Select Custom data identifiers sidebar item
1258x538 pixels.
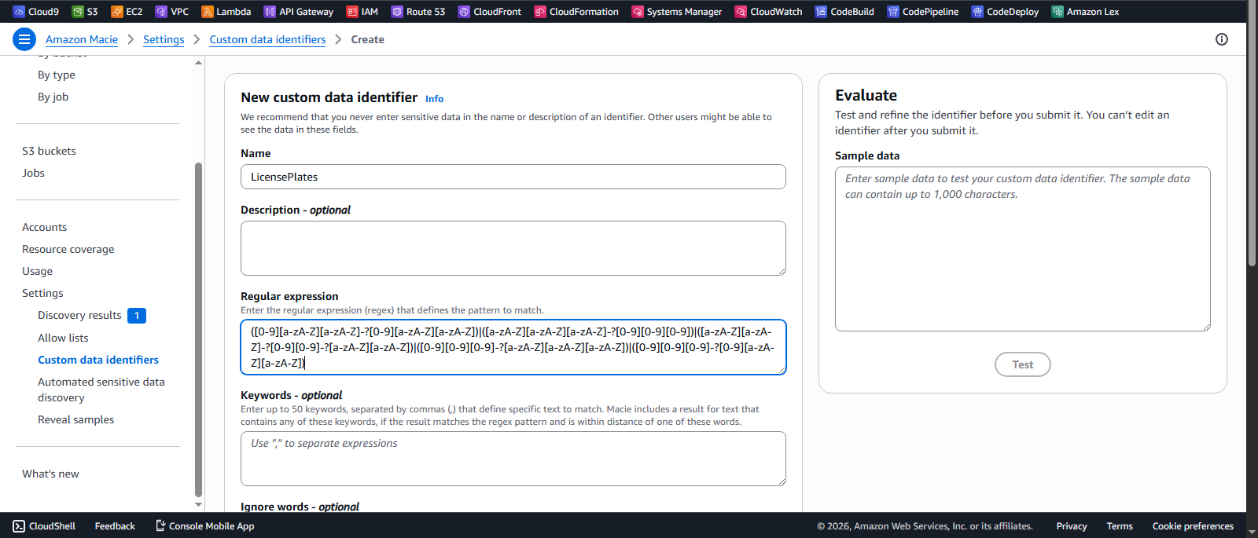[x=98, y=360]
